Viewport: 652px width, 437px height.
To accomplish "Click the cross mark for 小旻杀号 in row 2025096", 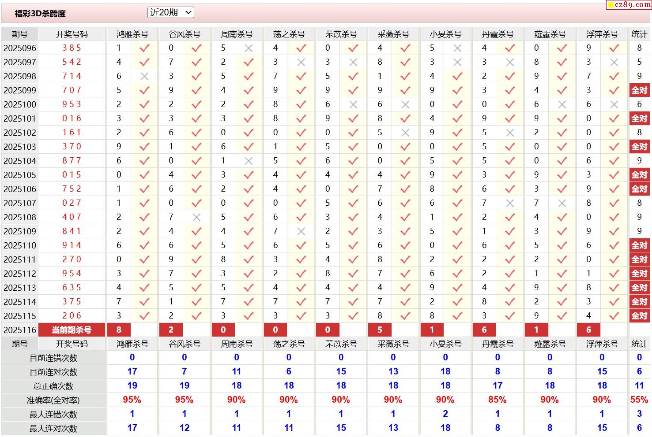I will pos(457,48).
